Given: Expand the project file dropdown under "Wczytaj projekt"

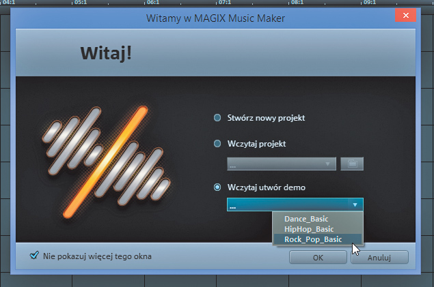Looking at the screenshot, I should pos(282,164).
